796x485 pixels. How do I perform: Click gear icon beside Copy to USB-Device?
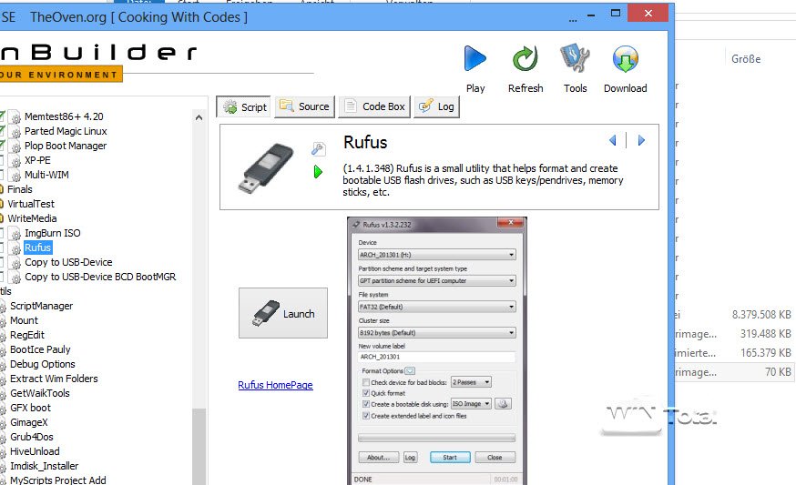pyautogui.click(x=15, y=263)
